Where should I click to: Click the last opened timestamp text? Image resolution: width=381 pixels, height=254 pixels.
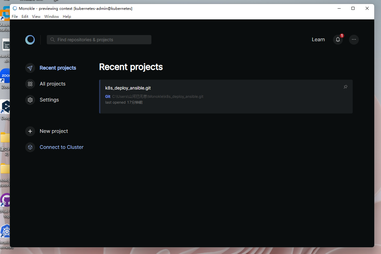(x=124, y=102)
